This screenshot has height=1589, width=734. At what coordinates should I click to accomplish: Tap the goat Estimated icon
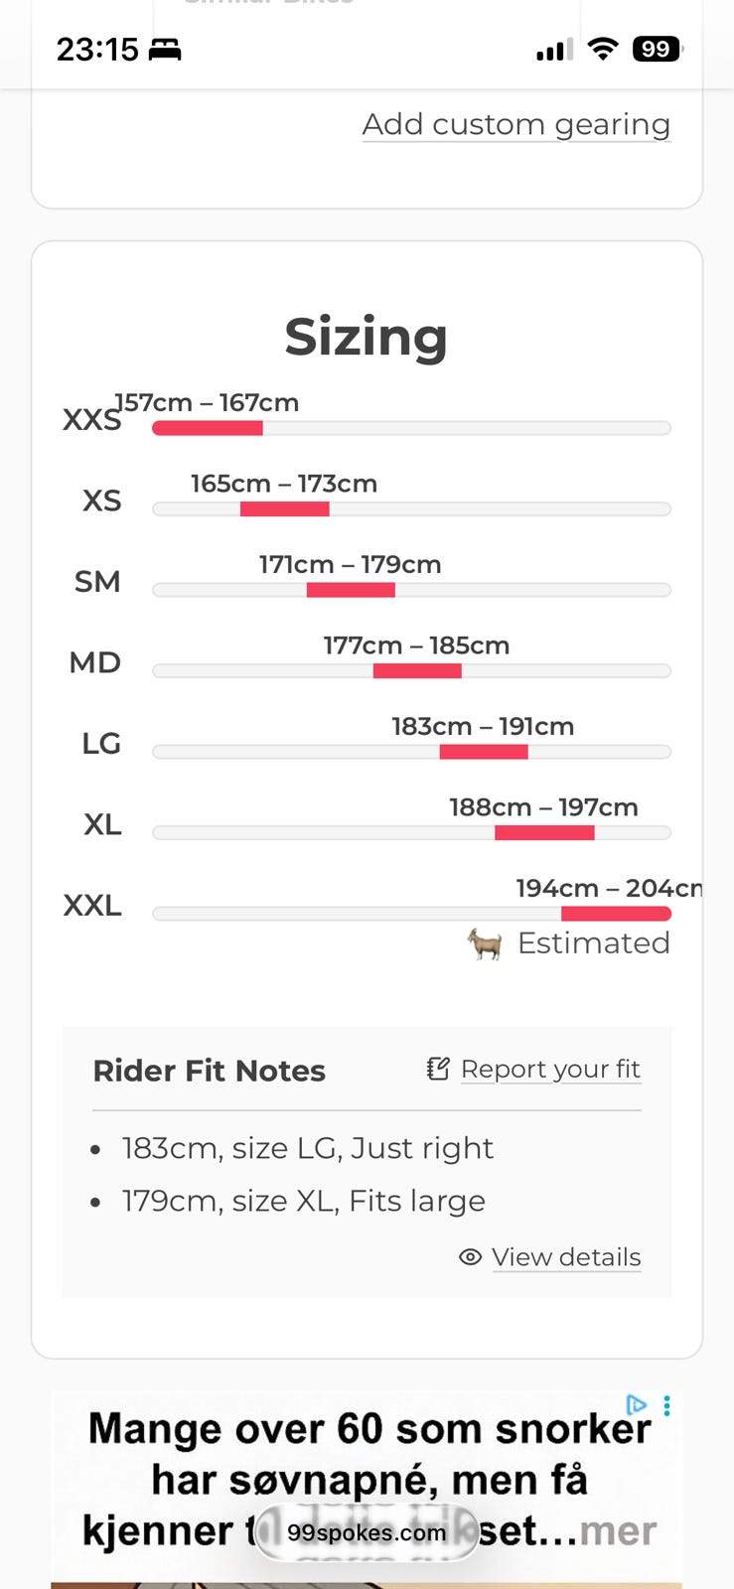coord(485,943)
